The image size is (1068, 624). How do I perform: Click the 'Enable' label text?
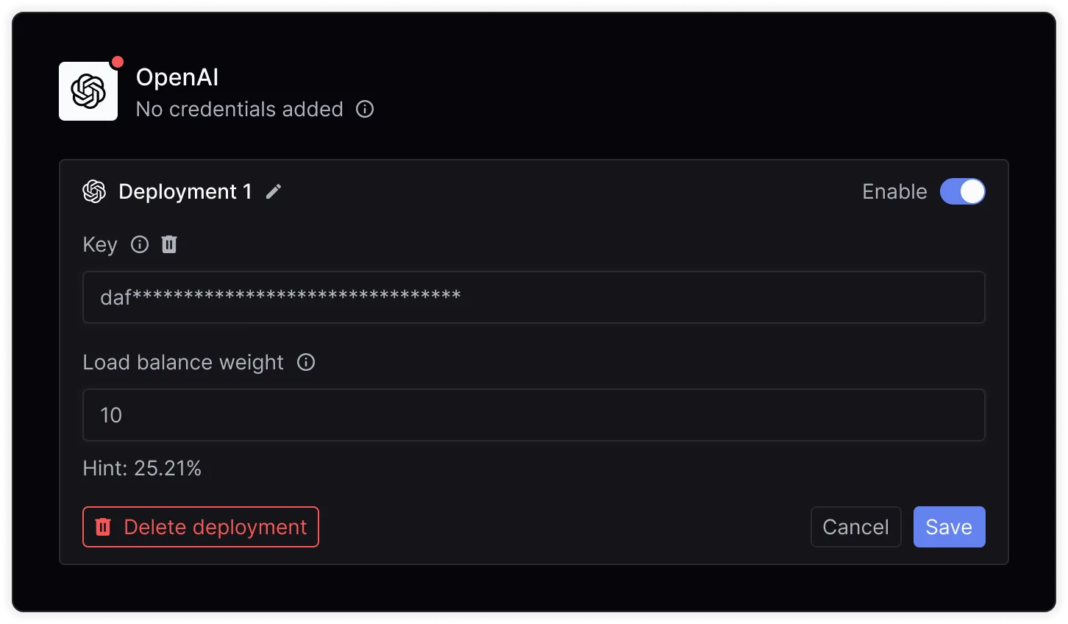894,191
